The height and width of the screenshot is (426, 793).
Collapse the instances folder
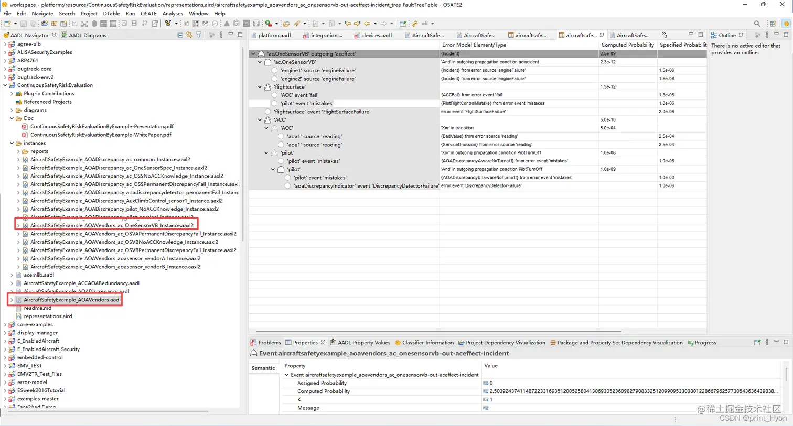[x=12, y=143]
